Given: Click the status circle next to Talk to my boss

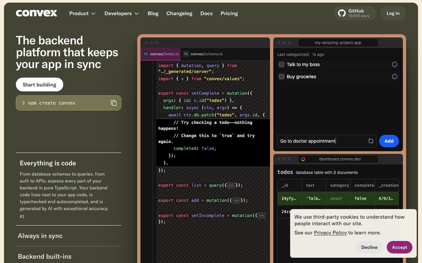Looking at the screenshot, I should click(395, 64).
